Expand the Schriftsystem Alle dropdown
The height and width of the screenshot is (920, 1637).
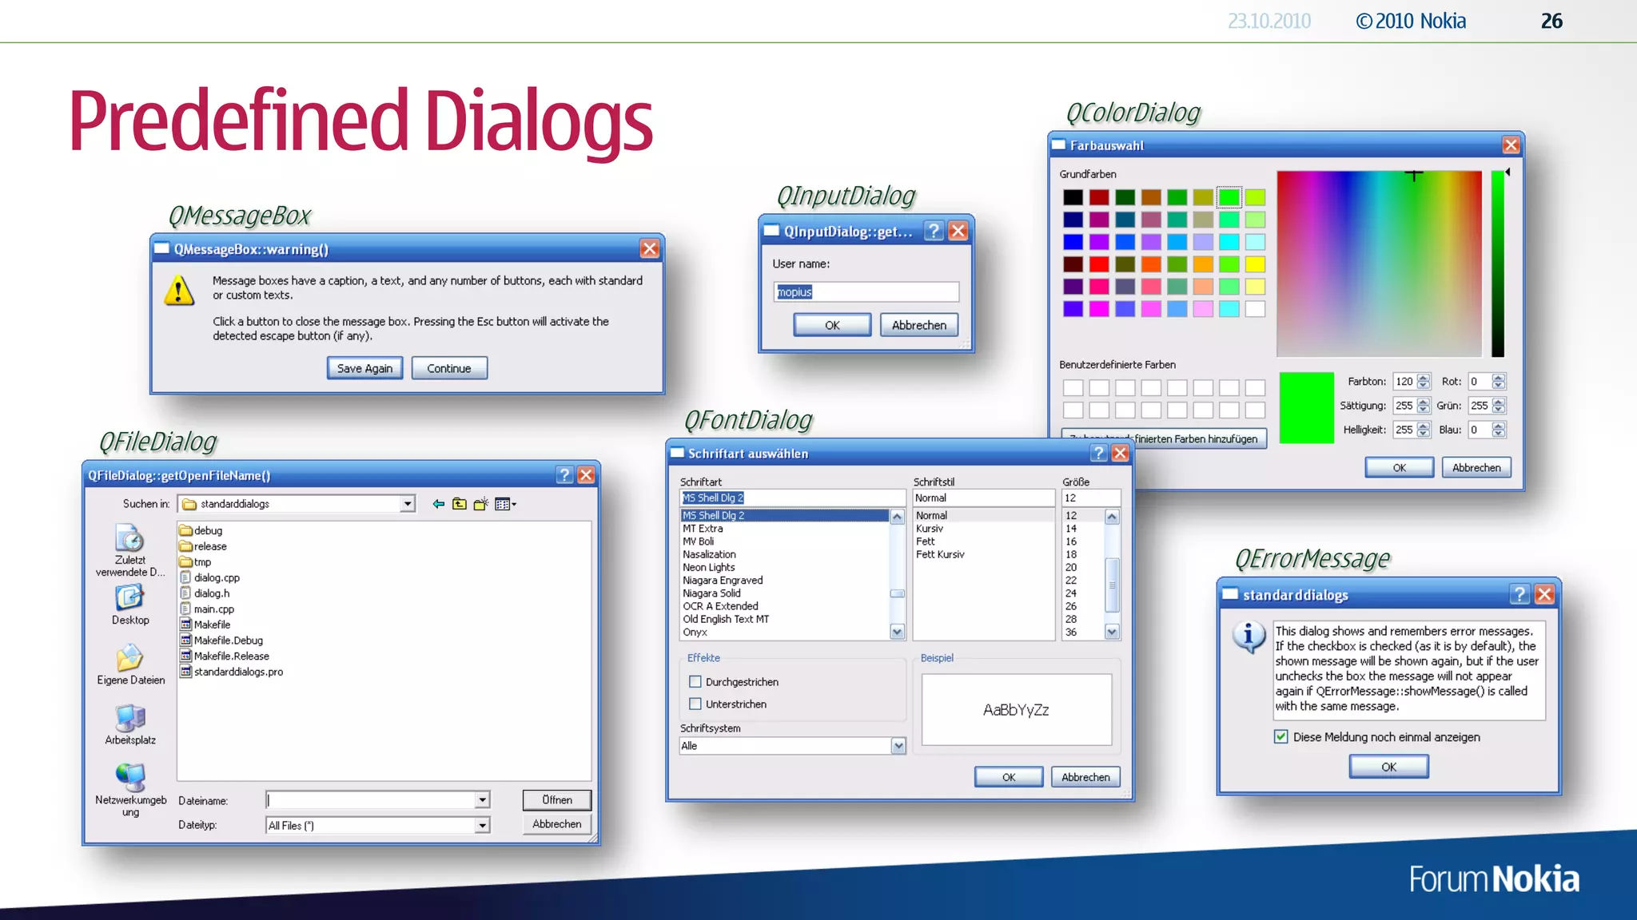[898, 746]
